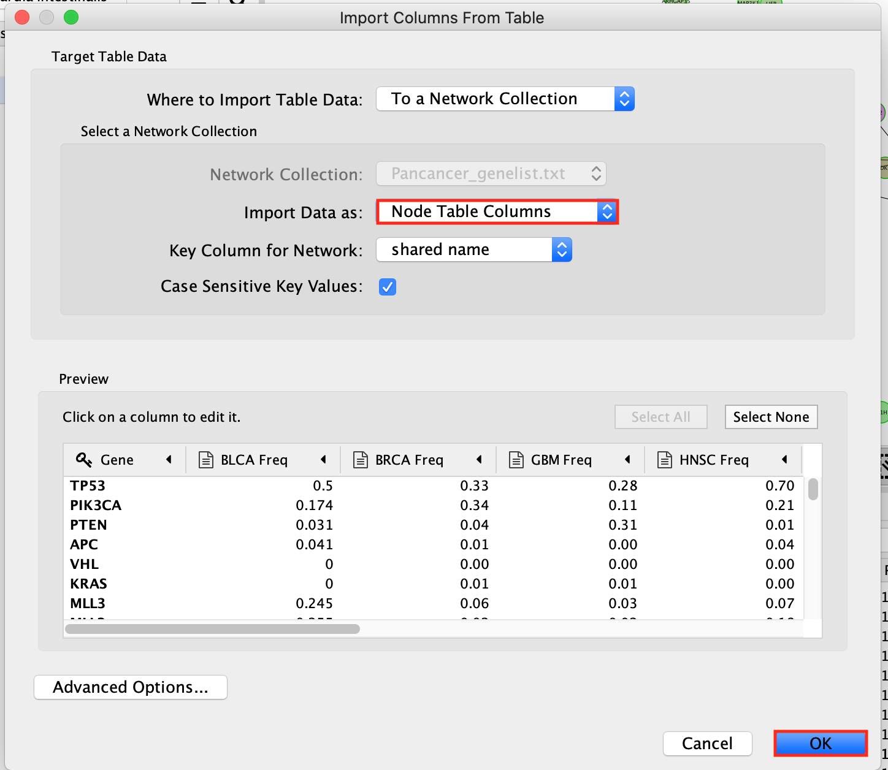Image resolution: width=888 pixels, height=770 pixels.
Task: Click the arrow beside GBM Freq header
Action: 627,460
